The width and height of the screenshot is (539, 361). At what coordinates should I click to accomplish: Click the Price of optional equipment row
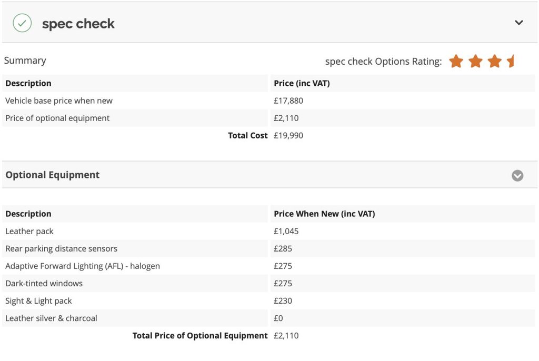coord(57,118)
